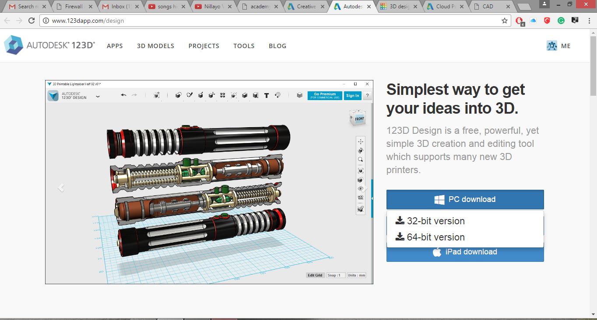Click the Snap : 1 field
The image size is (597, 320).
point(336,275)
